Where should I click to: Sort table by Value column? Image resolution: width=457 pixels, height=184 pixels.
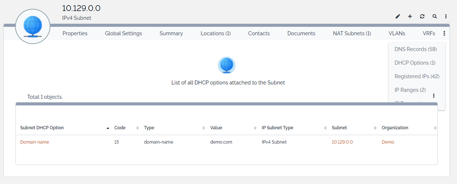pos(216,128)
